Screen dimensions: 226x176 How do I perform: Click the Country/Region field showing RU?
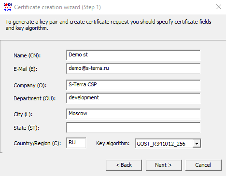(76, 143)
